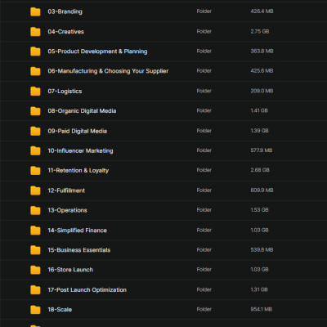The image size is (327, 327).
Task: Click the 04-Creatives folder icon
Action: point(35,32)
